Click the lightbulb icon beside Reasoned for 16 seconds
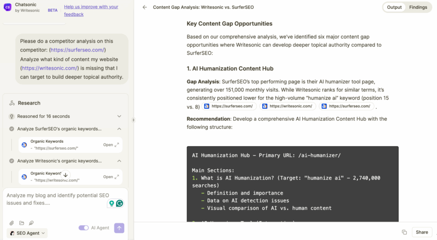The image size is (437, 240). pos(12,117)
